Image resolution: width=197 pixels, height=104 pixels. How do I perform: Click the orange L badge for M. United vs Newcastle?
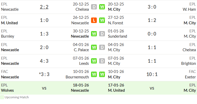(x=94, y=20)
